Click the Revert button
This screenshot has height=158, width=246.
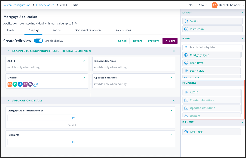(x=137, y=41)
